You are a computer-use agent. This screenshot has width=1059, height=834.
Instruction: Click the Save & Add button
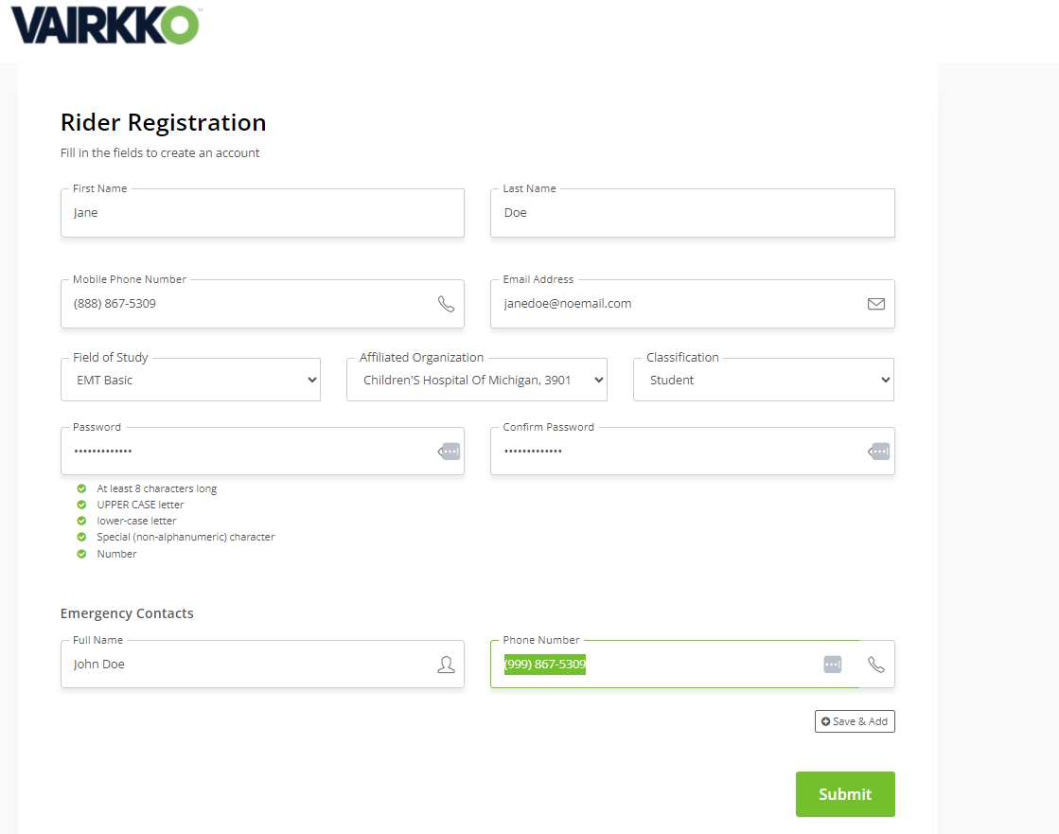point(855,721)
